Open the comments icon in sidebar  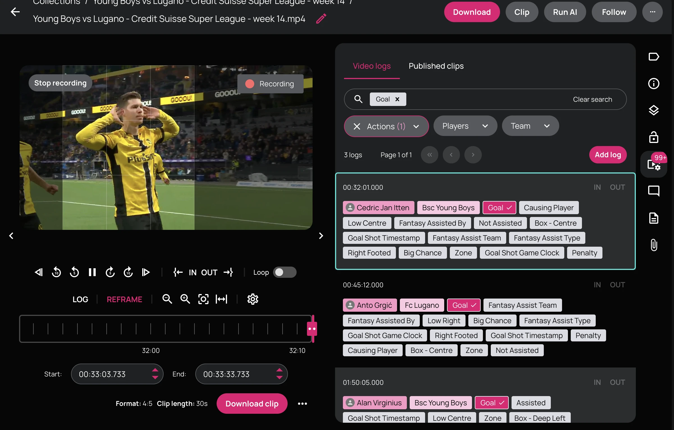654,191
